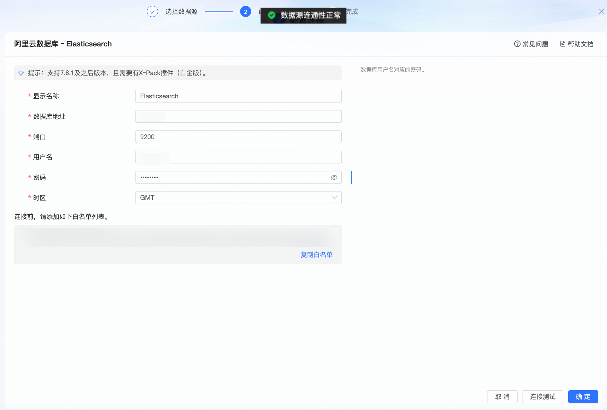This screenshot has width=607, height=410.
Task: Click the green success check icon in toast
Action: click(x=272, y=15)
